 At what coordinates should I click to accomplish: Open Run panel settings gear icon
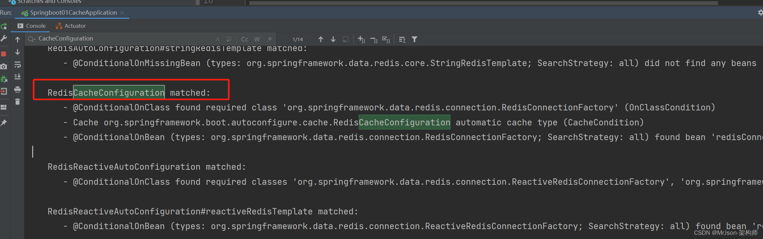(x=760, y=12)
